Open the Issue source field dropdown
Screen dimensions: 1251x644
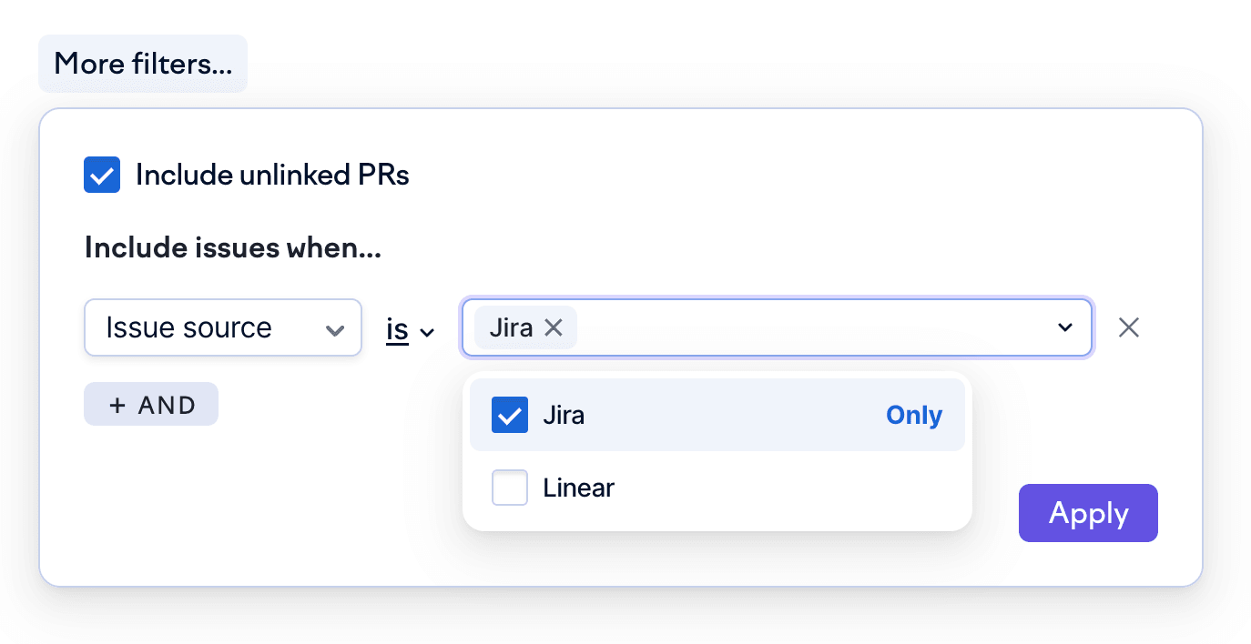(223, 328)
